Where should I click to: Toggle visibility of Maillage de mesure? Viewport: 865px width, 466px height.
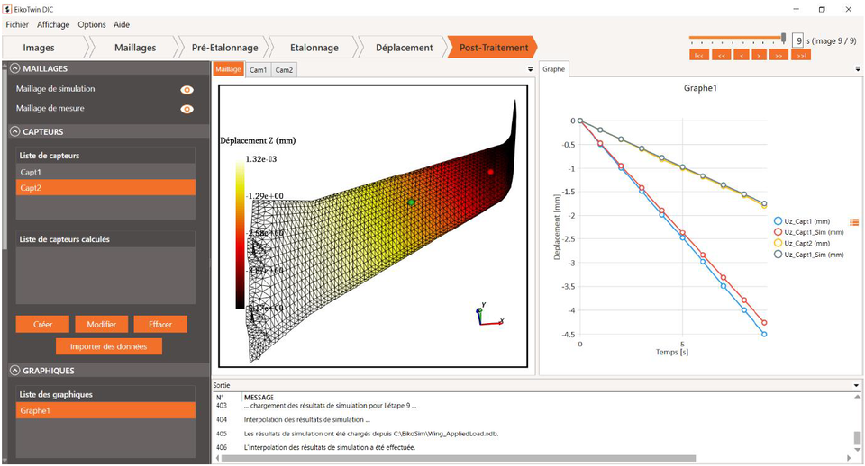coord(187,109)
